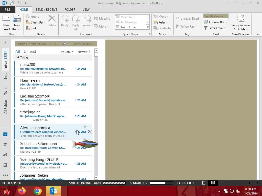Flag the Alerta económica message
This screenshot has width=262, height=196.
(x=85, y=127)
